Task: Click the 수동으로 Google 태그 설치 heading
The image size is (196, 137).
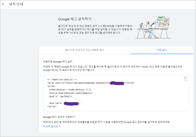Action: click(x=58, y=62)
